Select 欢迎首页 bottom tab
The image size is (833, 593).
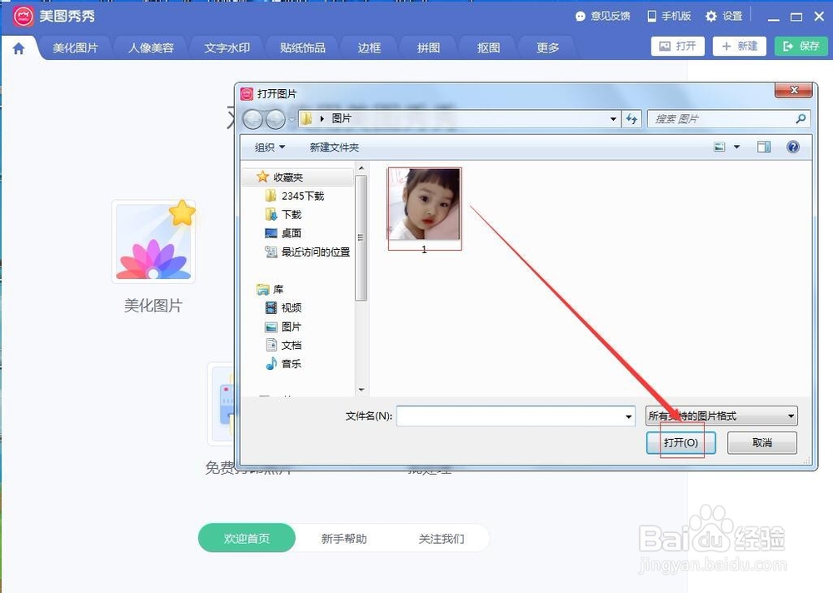point(247,538)
